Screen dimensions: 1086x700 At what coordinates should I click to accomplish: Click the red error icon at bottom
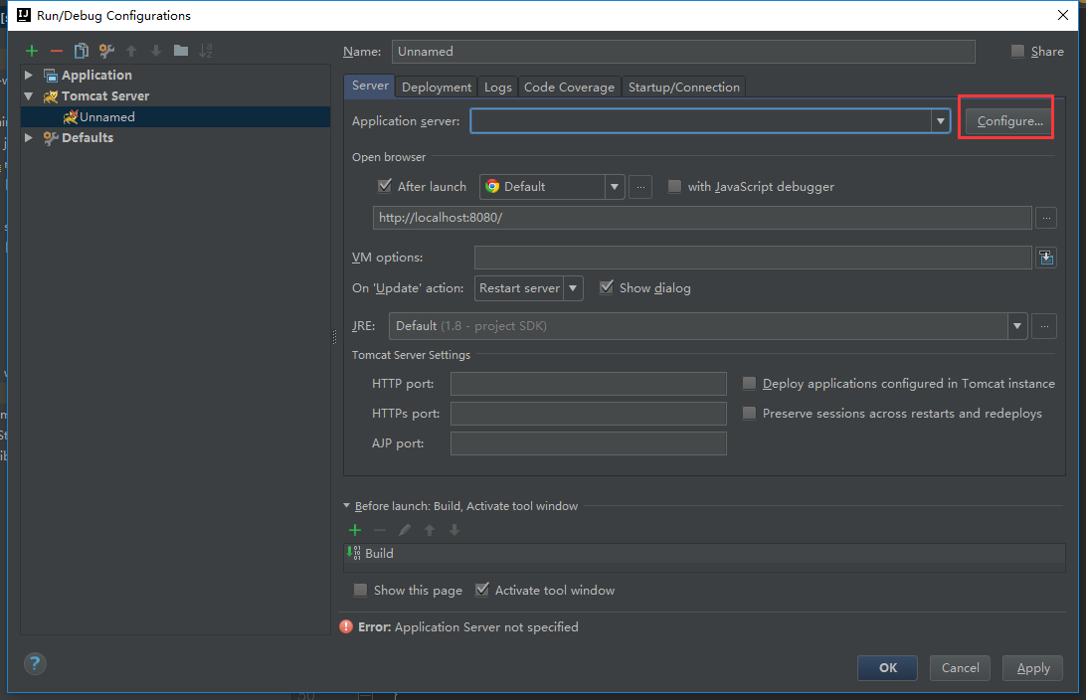[346, 626]
